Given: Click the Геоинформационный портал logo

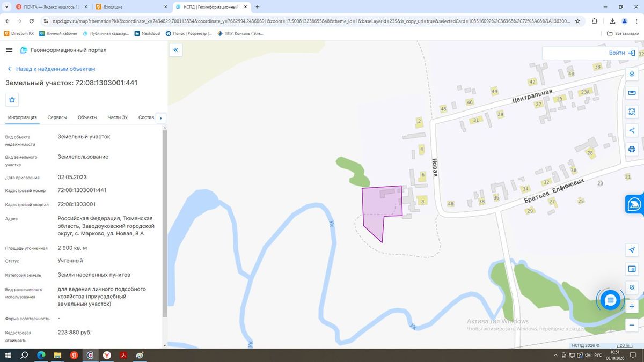Looking at the screenshot, I should [x=63, y=50].
